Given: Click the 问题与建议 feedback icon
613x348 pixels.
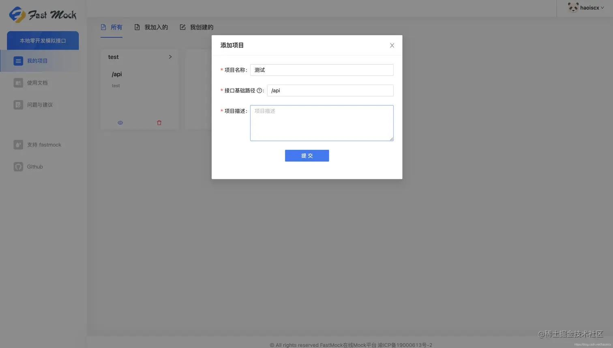Looking at the screenshot, I should tap(18, 104).
